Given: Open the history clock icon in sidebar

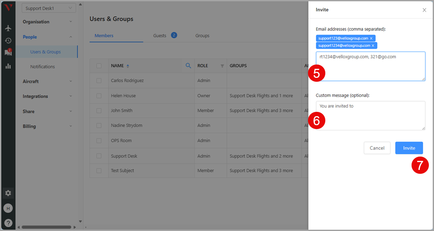Looking at the screenshot, I should click(x=8, y=40).
